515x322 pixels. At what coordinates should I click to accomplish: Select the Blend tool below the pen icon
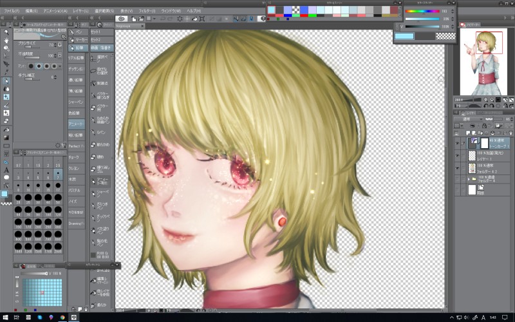click(x=6, y=89)
